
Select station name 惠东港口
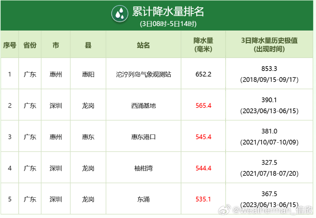click(143, 137)
